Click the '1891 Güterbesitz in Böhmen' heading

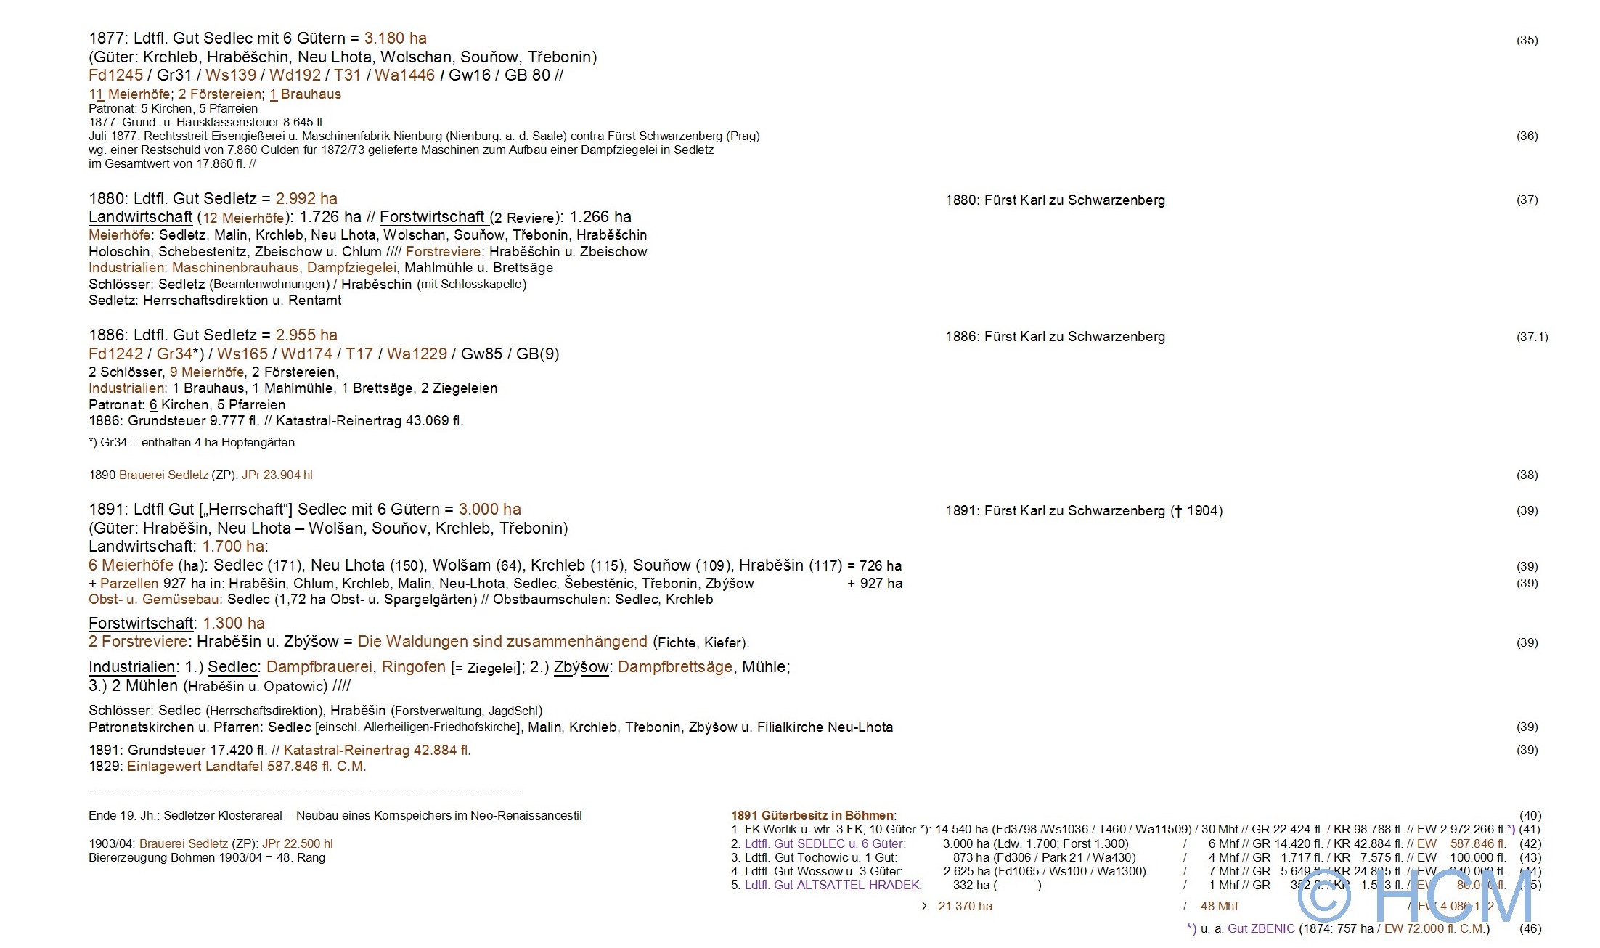point(813,815)
